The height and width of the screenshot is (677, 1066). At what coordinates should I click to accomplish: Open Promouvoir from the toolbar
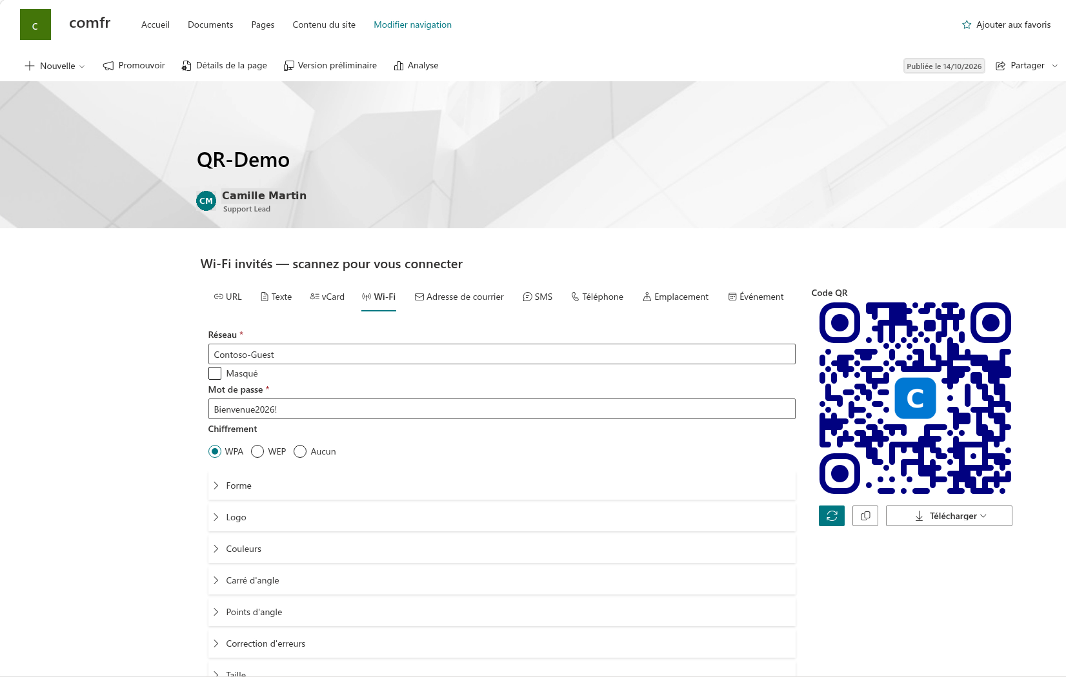coord(134,66)
